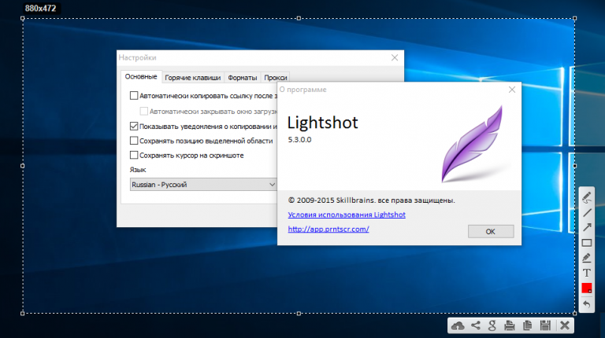Viewport: 605px width, 338px height.
Task: Enable keep cursor on screenshot checkbox
Action: [134, 155]
